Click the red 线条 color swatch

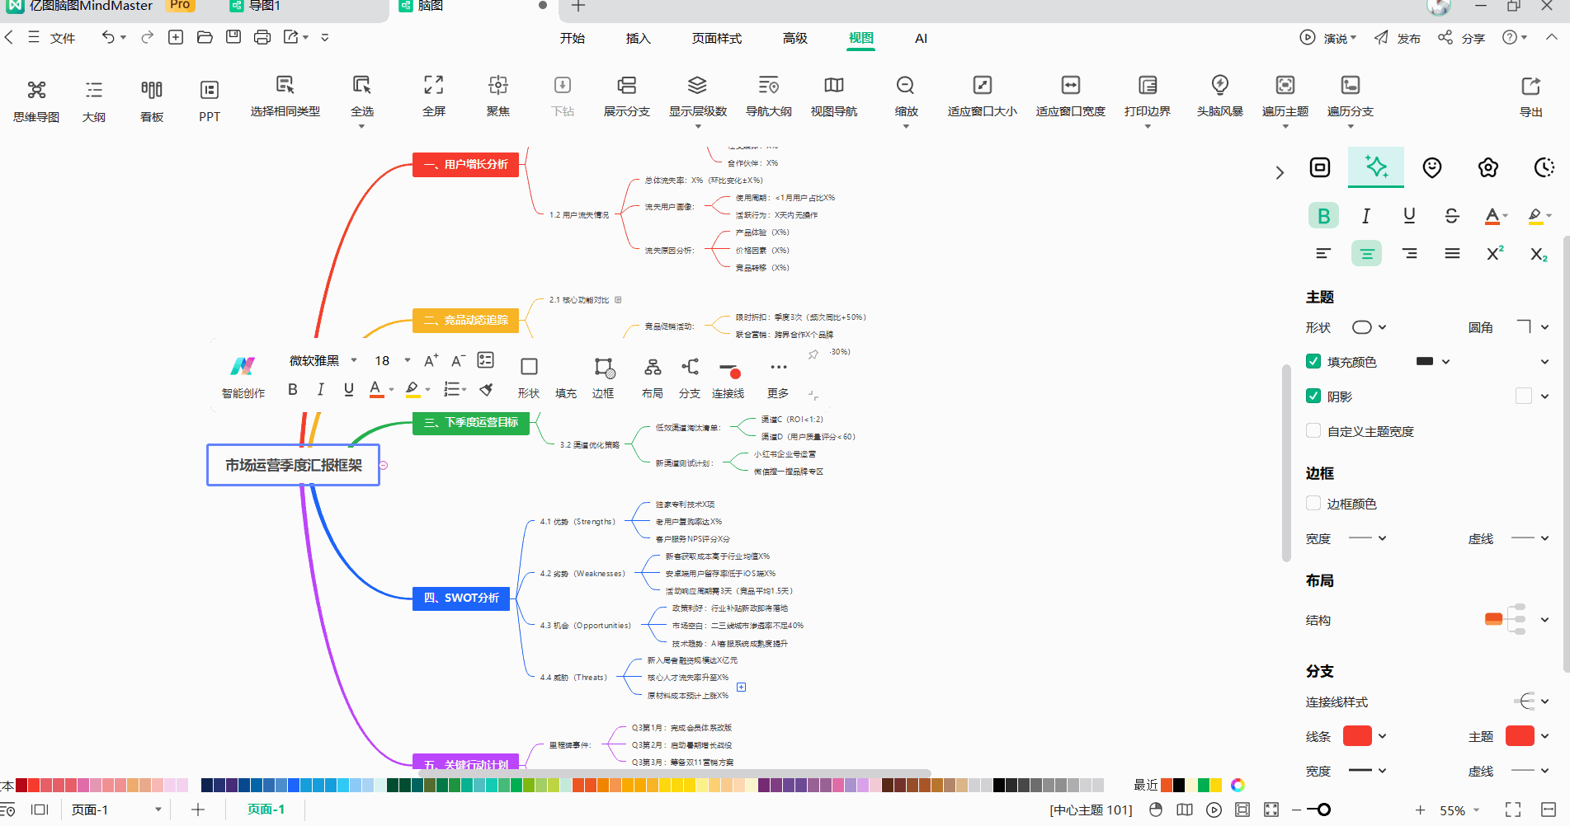1356,736
